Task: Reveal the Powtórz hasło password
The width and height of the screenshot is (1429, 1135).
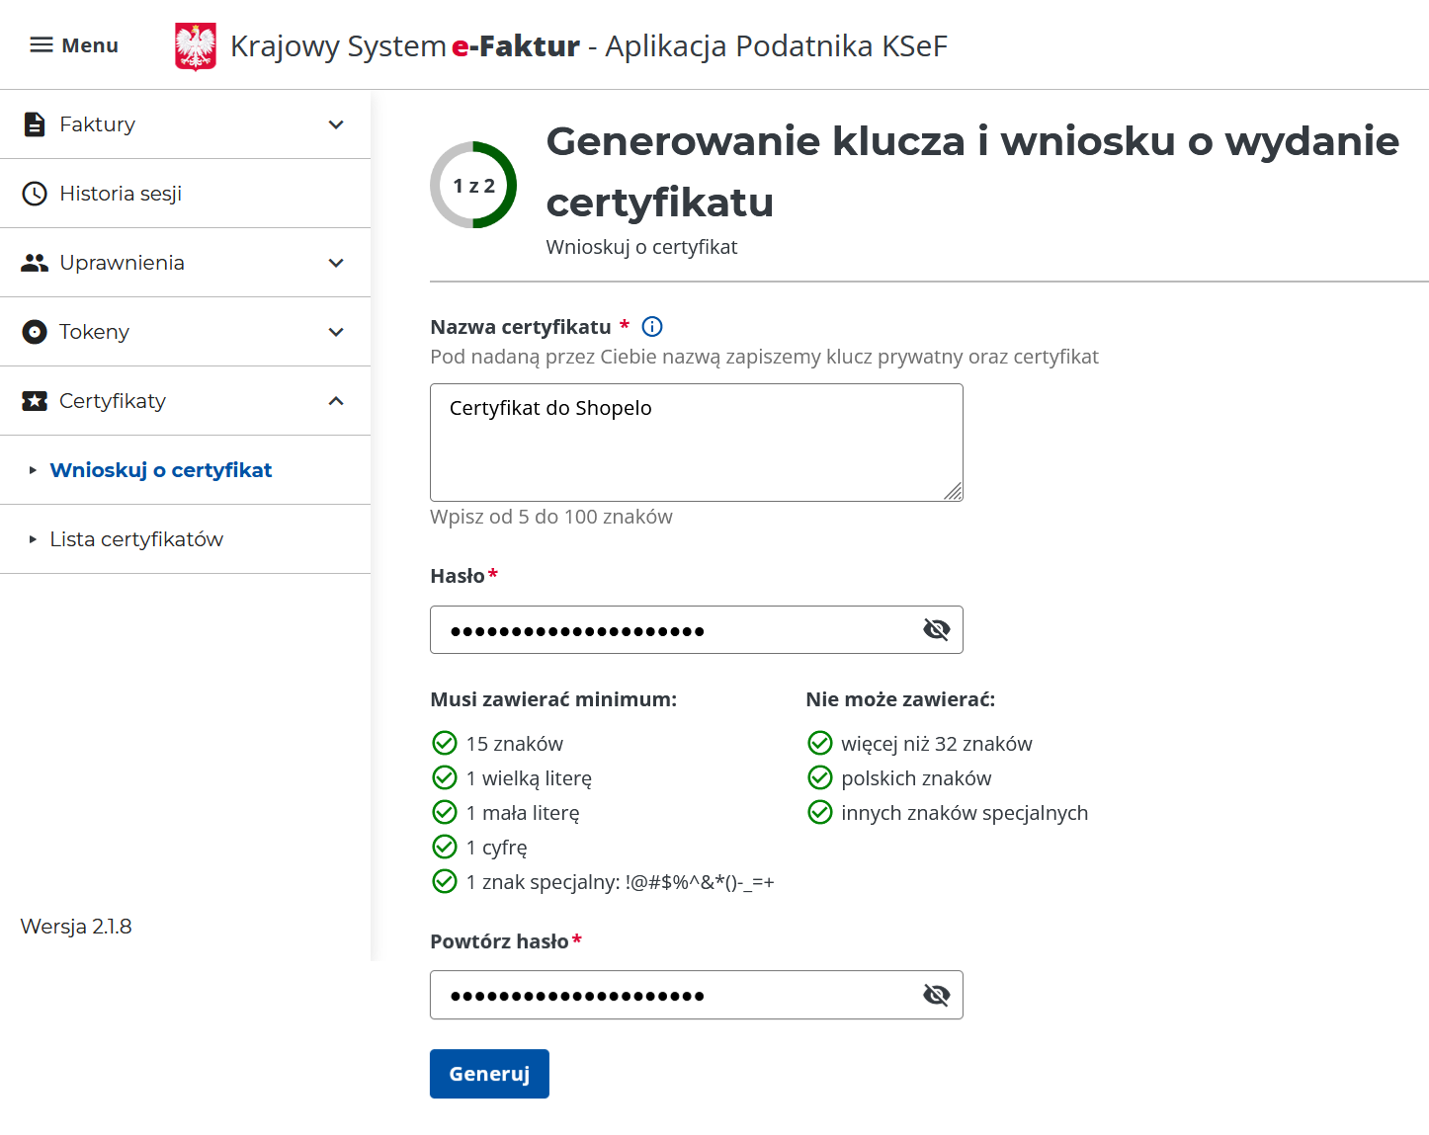Action: [x=936, y=995]
